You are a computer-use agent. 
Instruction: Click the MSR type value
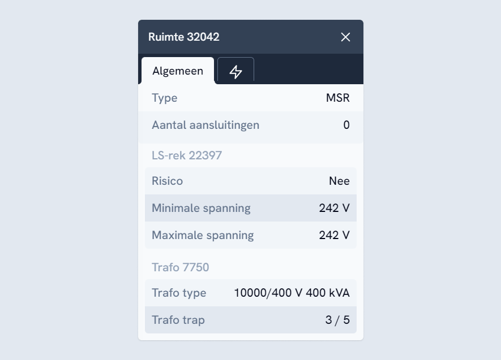pos(337,98)
